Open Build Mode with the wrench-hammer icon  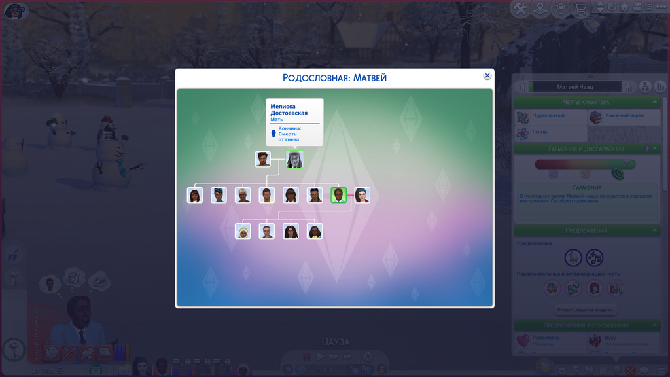pyautogui.click(x=520, y=9)
